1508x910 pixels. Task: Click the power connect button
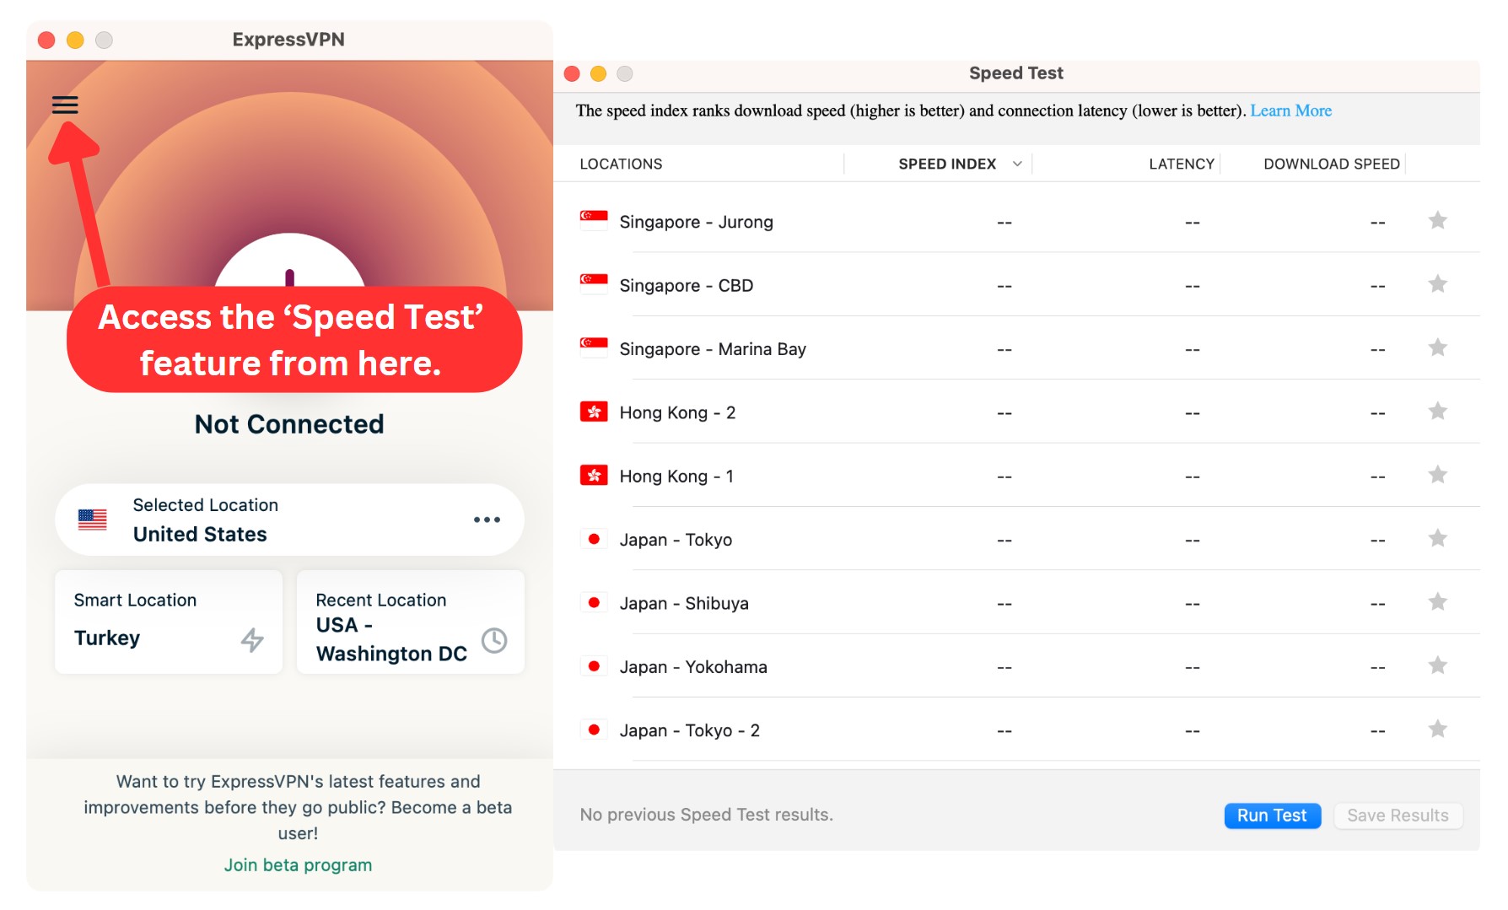pyautogui.click(x=289, y=261)
